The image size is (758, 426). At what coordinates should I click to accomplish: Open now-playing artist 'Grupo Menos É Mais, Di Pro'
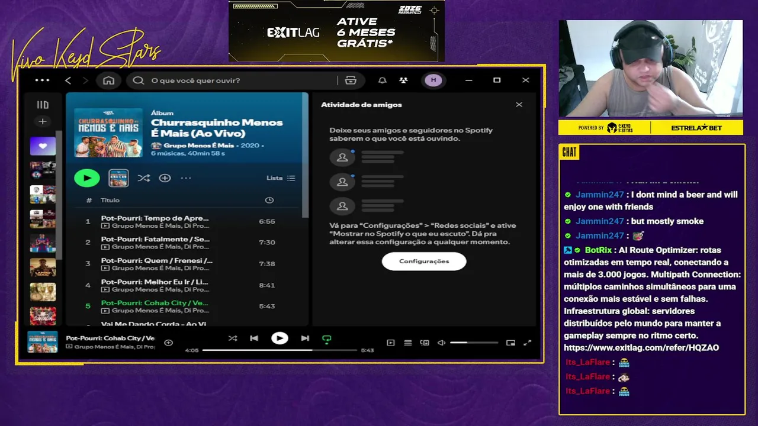pyautogui.click(x=114, y=347)
